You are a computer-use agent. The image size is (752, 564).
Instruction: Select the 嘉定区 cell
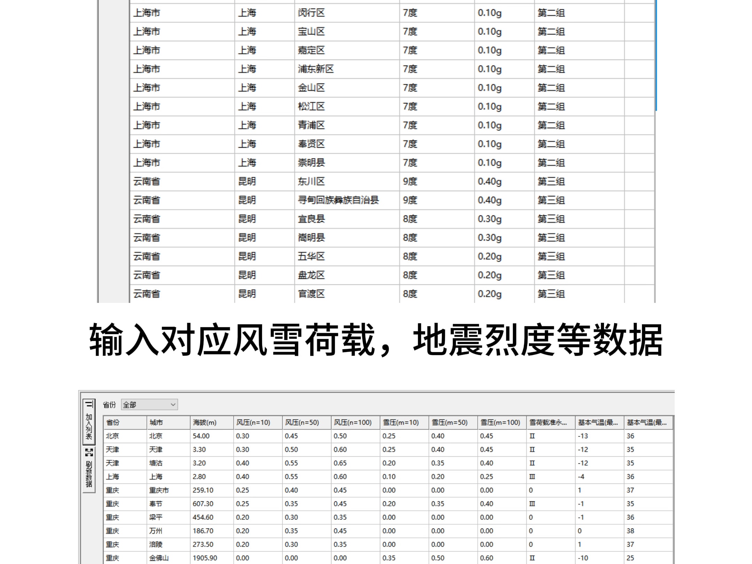click(x=347, y=50)
